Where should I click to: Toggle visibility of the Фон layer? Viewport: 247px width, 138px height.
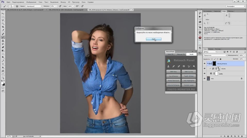pos(205,78)
